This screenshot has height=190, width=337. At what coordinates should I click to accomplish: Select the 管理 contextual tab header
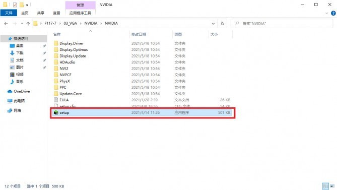(x=80, y=5)
